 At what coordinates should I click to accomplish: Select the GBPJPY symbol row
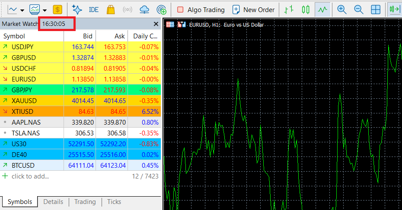[x=80, y=90]
